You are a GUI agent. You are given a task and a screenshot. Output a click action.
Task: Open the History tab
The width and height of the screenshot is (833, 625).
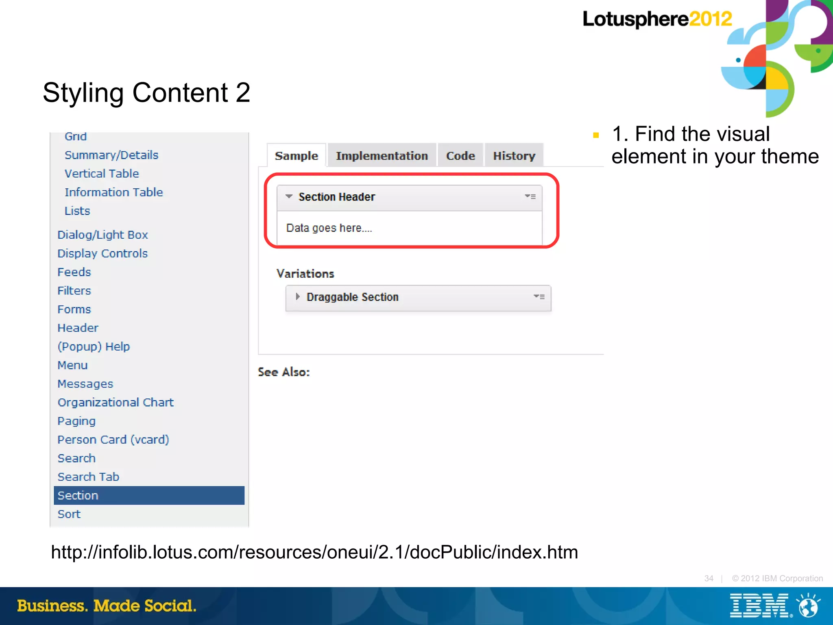click(514, 155)
